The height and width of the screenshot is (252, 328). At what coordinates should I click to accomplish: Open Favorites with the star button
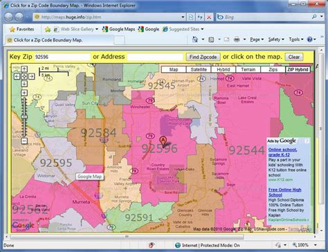click(21, 29)
